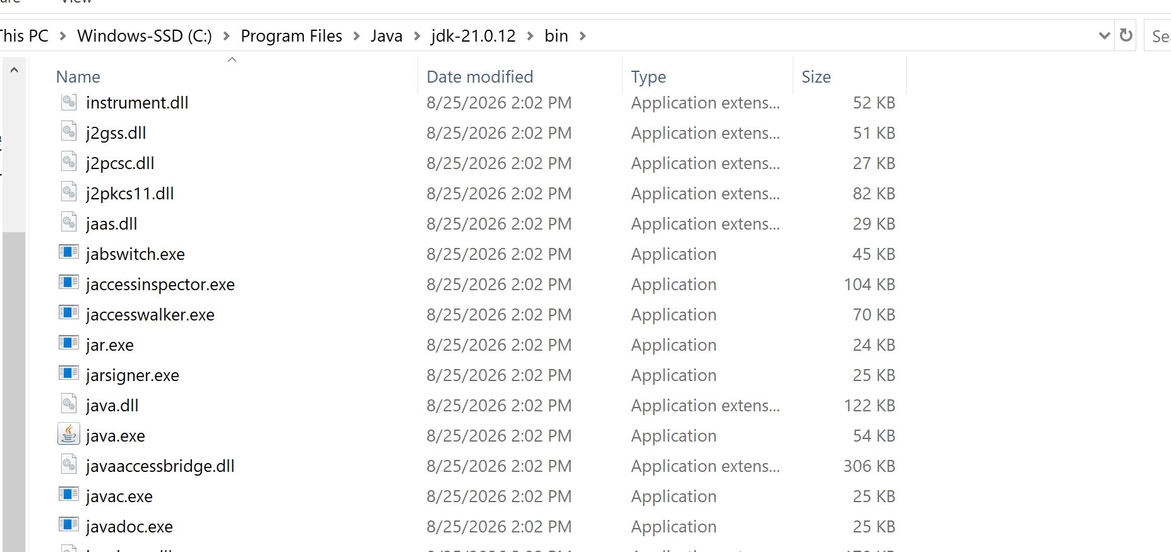Select the file name j2pkcs11.dll
This screenshot has height=552, width=1171.
pos(130,194)
